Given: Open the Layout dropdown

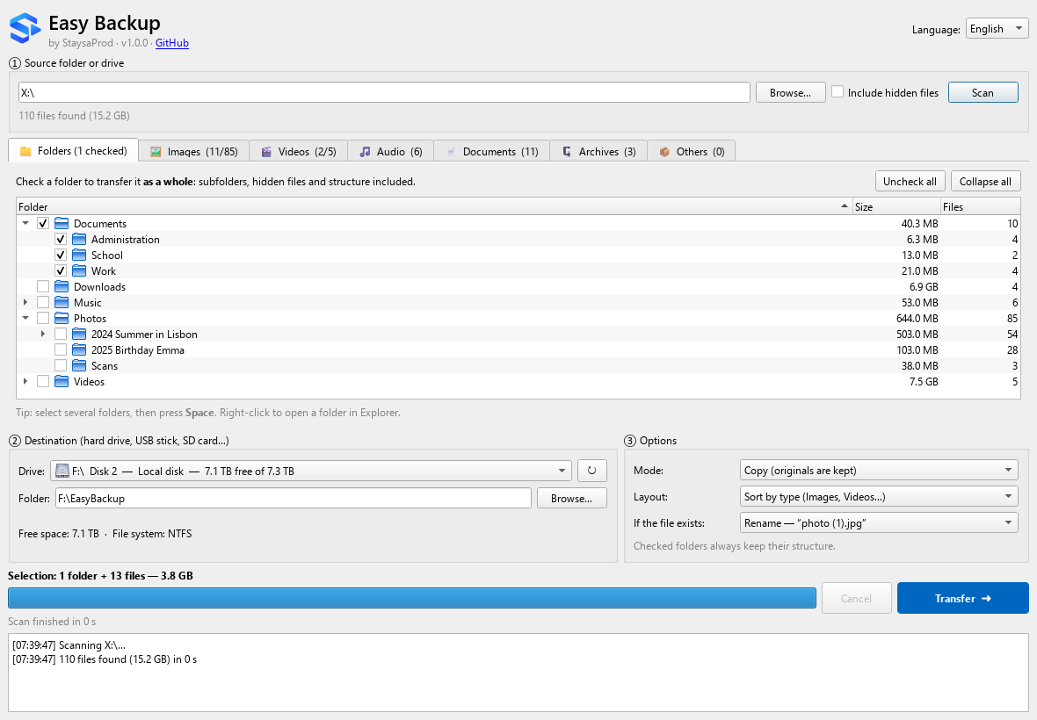Looking at the screenshot, I should (878, 497).
